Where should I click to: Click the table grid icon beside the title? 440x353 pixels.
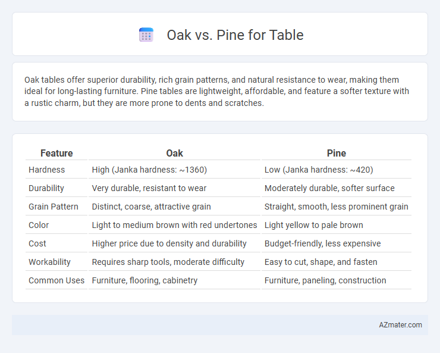(146, 35)
